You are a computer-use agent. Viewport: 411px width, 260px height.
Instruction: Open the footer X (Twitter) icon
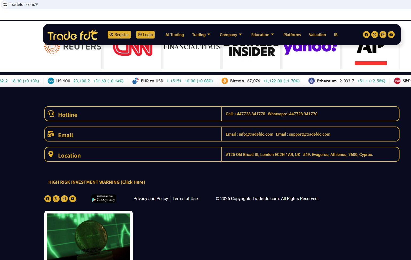click(x=56, y=198)
